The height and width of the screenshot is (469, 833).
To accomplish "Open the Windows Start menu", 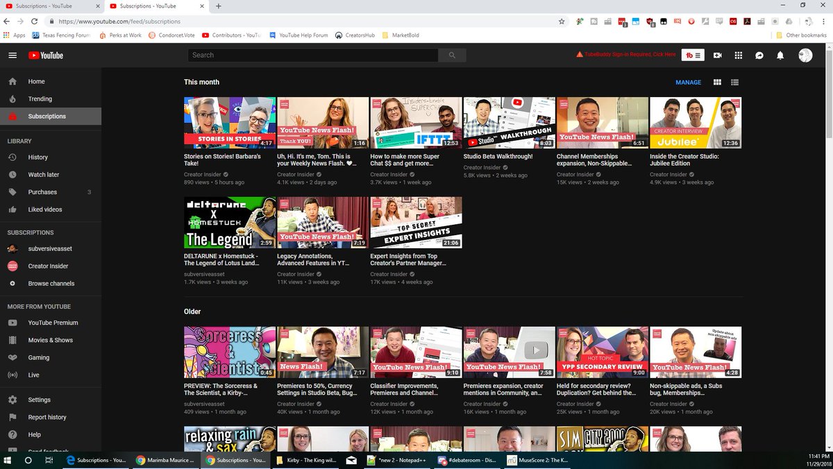I will tap(8, 460).
